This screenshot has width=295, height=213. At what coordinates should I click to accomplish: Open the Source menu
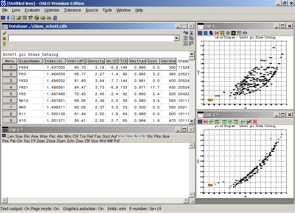click(92, 10)
